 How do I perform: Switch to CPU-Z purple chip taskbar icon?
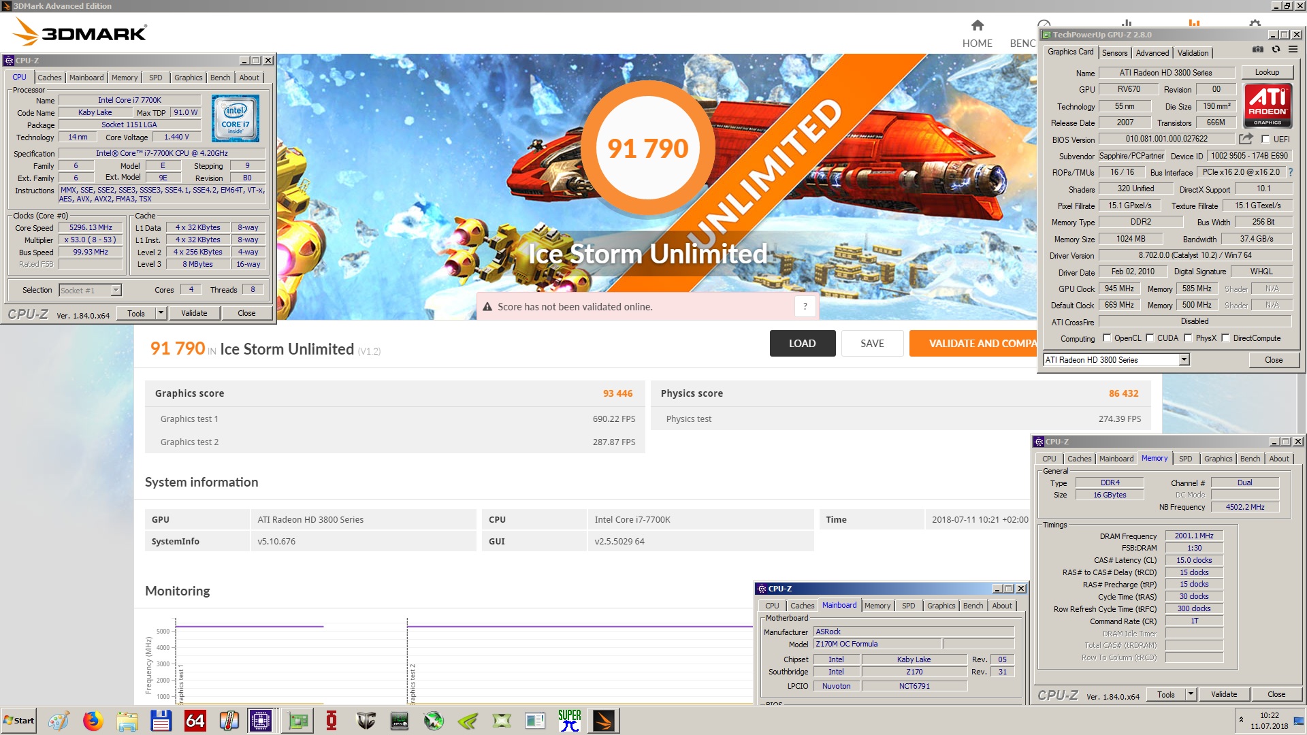pyautogui.click(x=261, y=721)
